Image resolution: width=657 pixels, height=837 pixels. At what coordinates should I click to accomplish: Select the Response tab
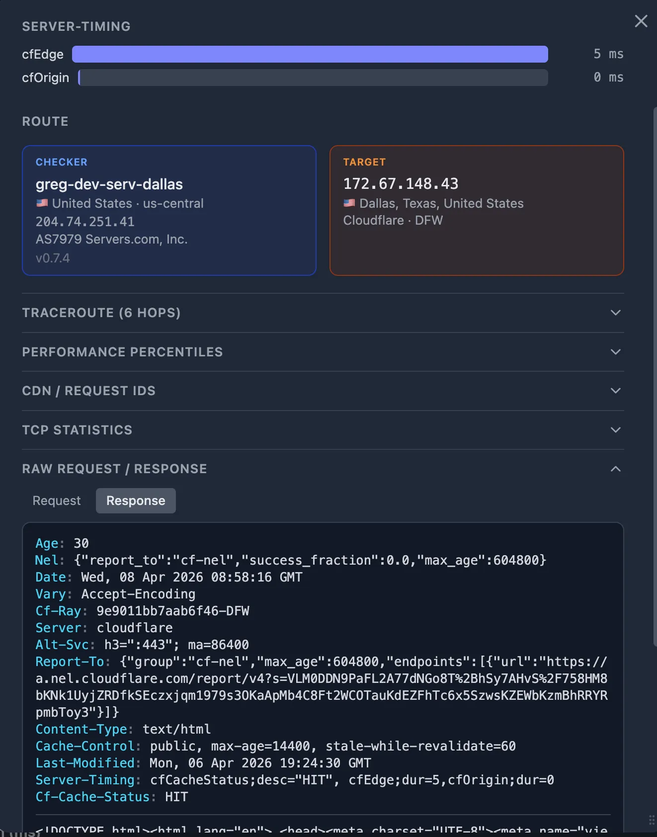pyautogui.click(x=136, y=501)
